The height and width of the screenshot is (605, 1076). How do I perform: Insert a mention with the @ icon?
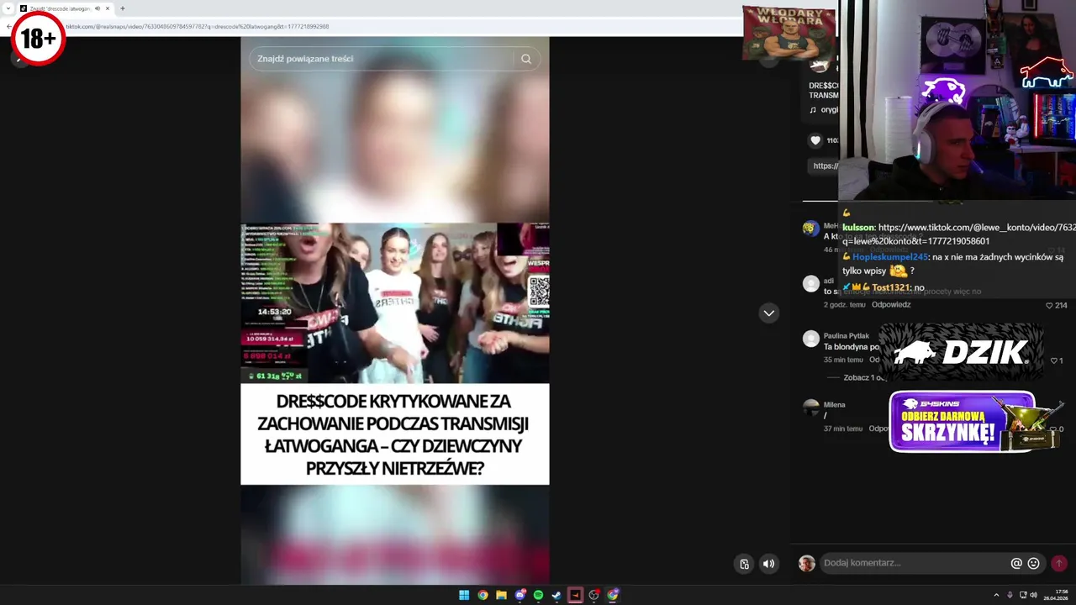(x=1016, y=564)
